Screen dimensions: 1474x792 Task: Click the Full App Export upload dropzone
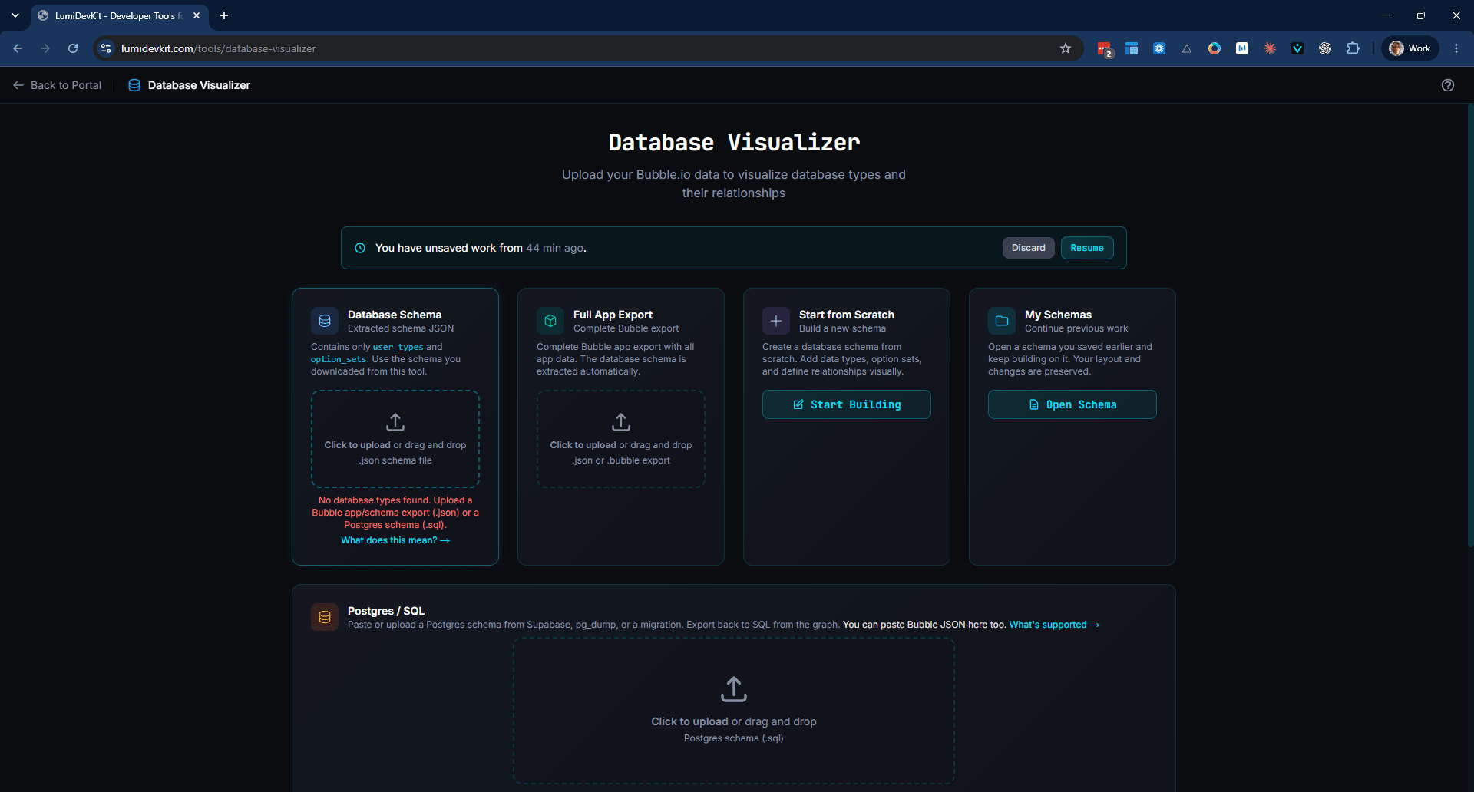(621, 439)
